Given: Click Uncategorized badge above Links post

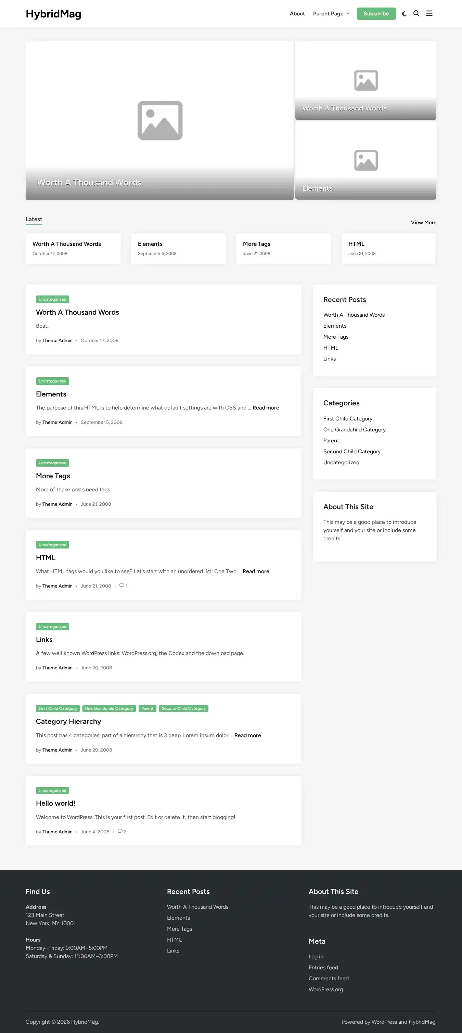Looking at the screenshot, I should pyautogui.click(x=52, y=627).
